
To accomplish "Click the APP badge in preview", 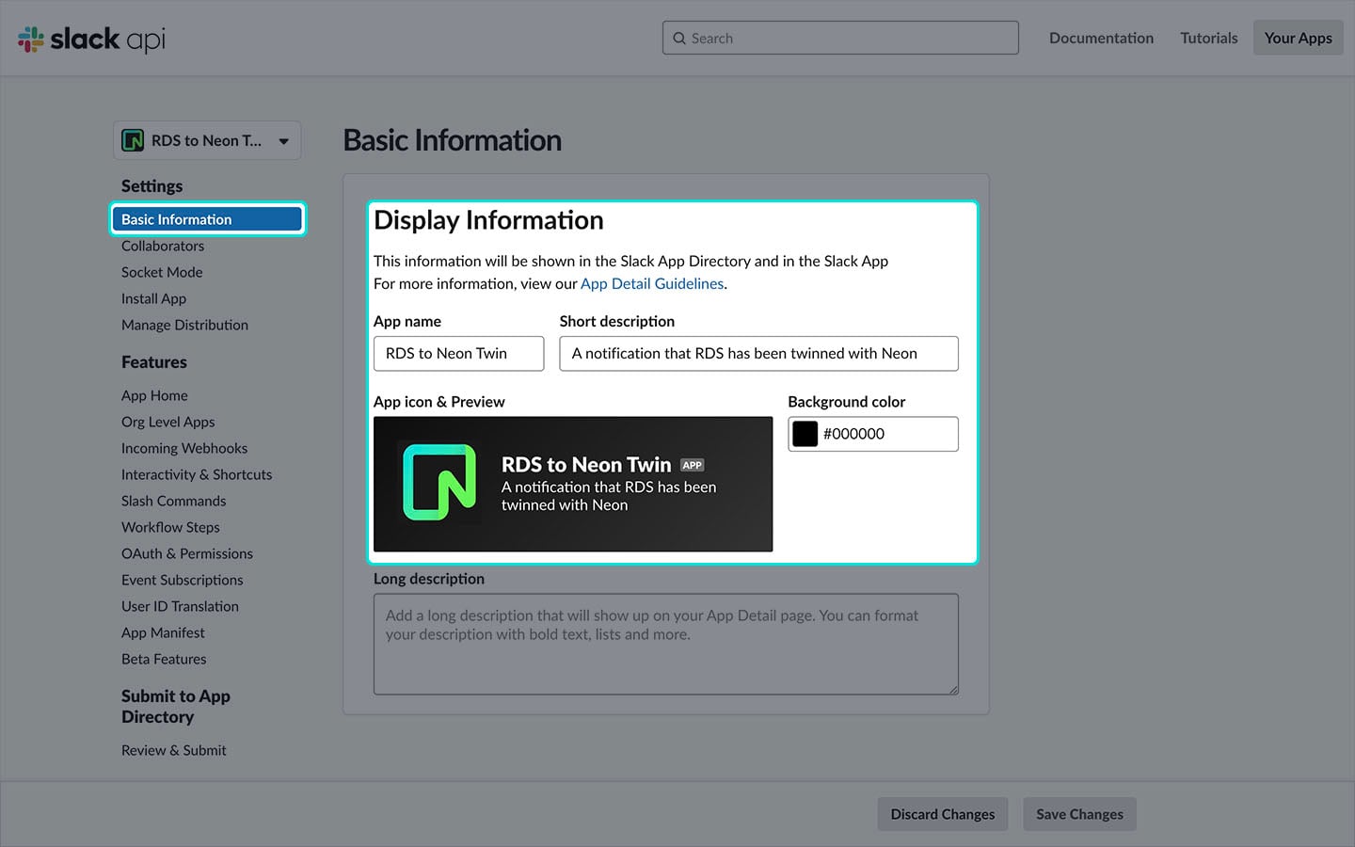I will 693,465.
